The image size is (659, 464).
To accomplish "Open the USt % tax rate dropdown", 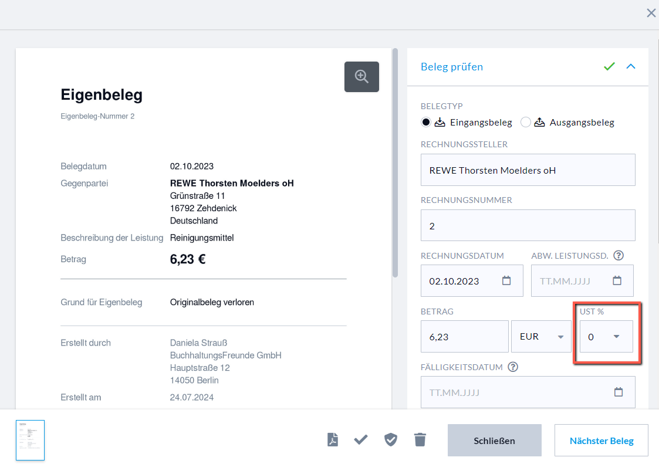I will point(606,337).
